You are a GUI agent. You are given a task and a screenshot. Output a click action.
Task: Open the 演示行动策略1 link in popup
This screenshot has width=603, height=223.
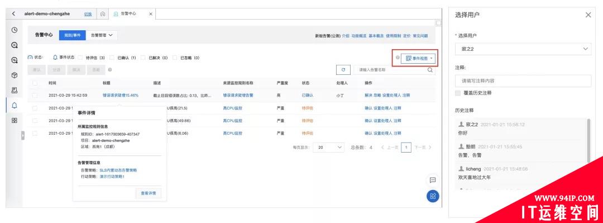pyautogui.click(x=112, y=177)
